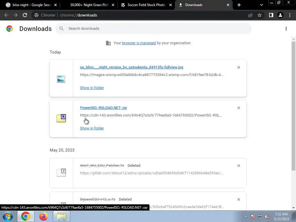This screenshot has height=222, width=296.
Task: Open Windows Explorer from the taskbar
Action: 62,216
